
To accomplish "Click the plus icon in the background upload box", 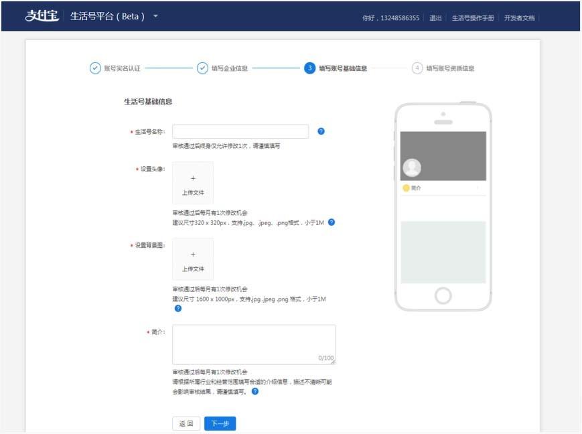I will pyautogui.click(x=194, y=254).
